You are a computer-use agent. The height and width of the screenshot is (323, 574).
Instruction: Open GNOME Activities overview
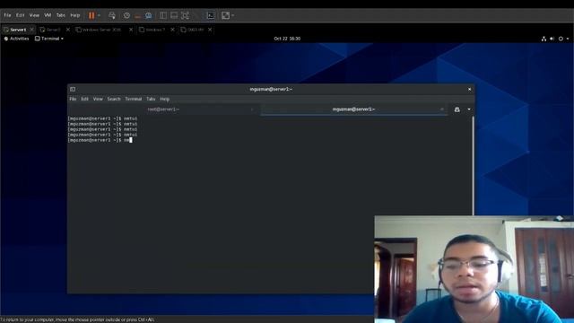click(x=16, y=39)
